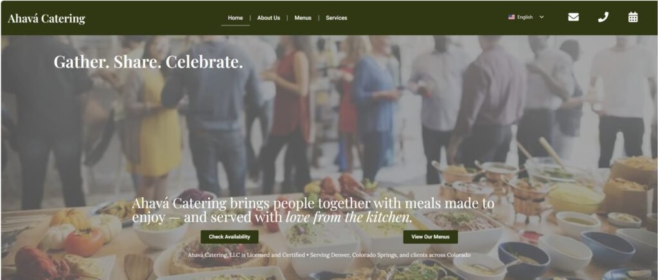Click the love from the kitchen text

tap(349, 217)
